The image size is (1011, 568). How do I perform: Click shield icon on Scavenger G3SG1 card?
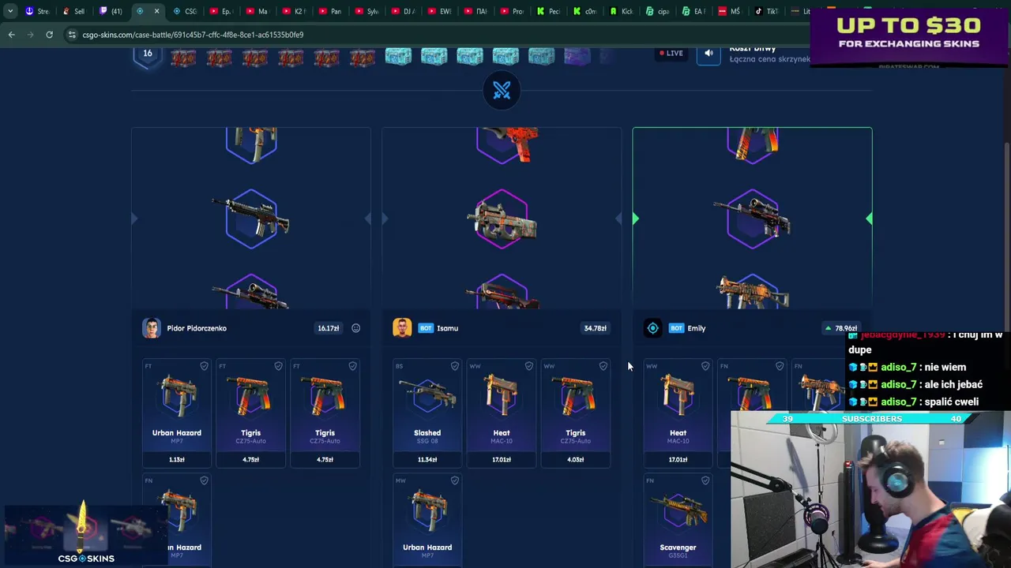705,480
